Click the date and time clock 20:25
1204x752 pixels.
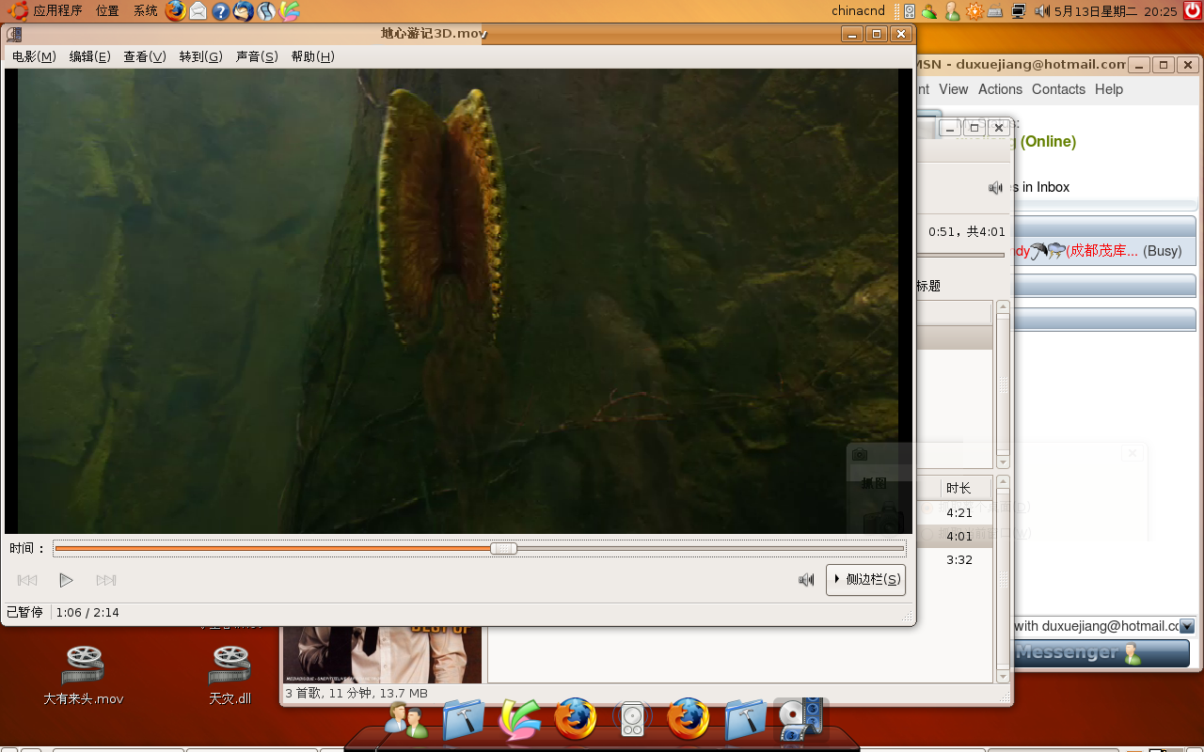click(x=1116, y=11)
